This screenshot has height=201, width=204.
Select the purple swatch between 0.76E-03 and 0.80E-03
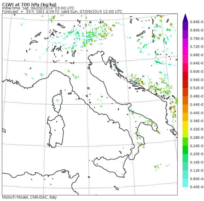click(185, 34)
